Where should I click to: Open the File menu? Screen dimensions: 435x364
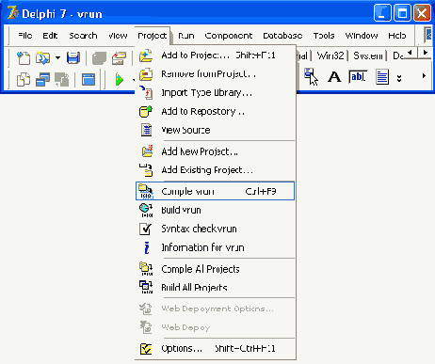(25, 36)
